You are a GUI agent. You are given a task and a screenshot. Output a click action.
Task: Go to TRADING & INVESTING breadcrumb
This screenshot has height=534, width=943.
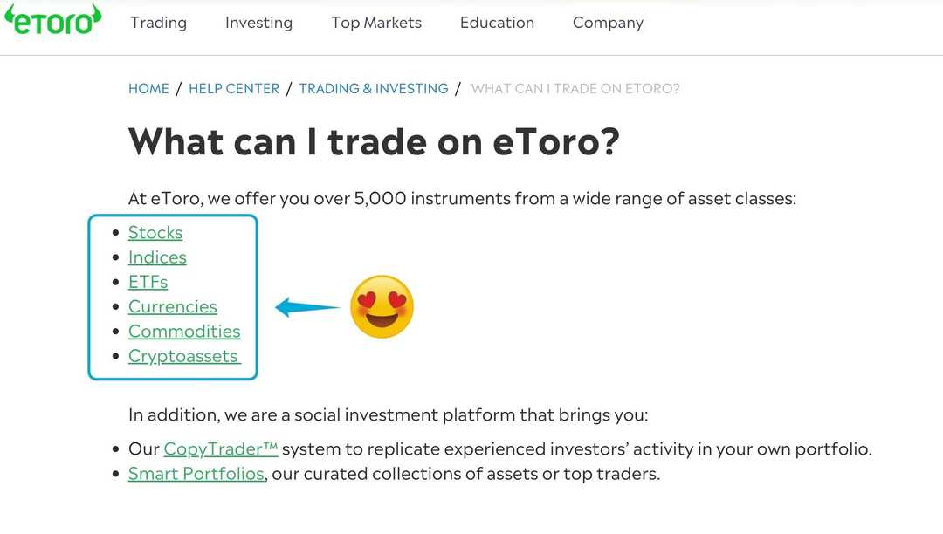pyautogui.click(x=374, y=88)
